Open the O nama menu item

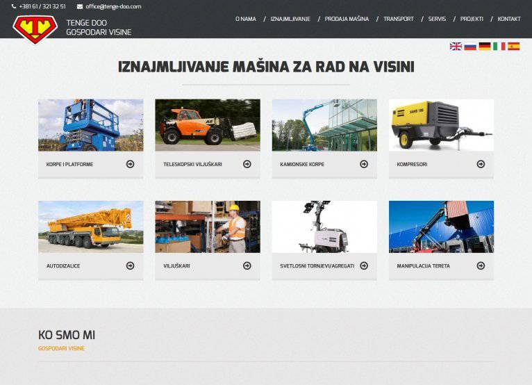coord(245,19)
